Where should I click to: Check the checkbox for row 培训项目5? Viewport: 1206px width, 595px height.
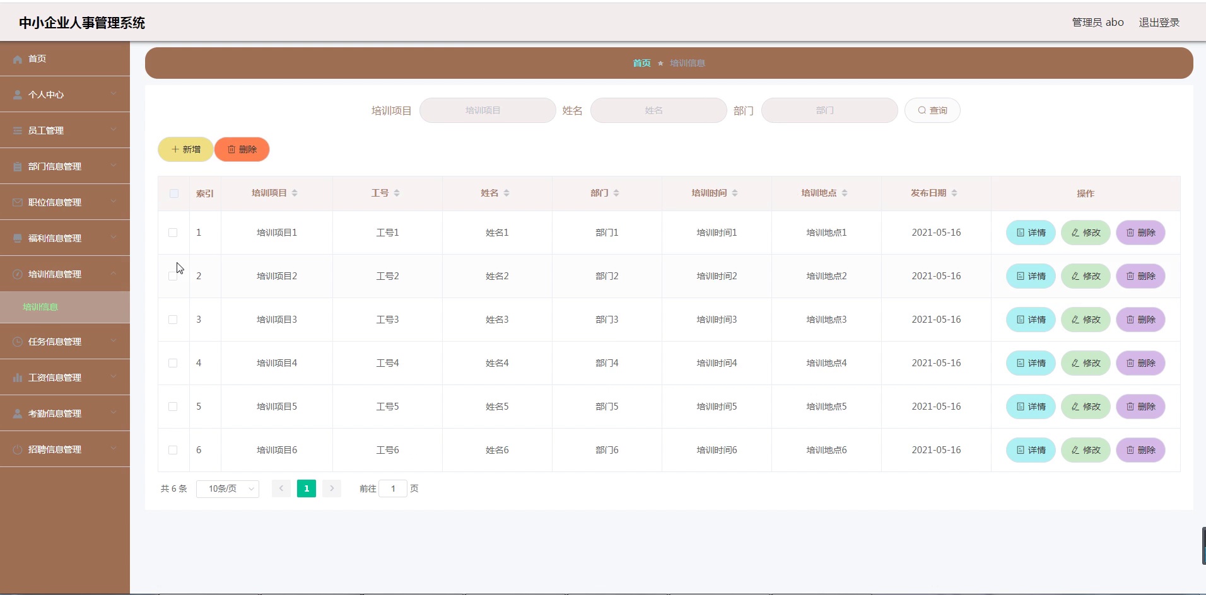pos(173,407)
